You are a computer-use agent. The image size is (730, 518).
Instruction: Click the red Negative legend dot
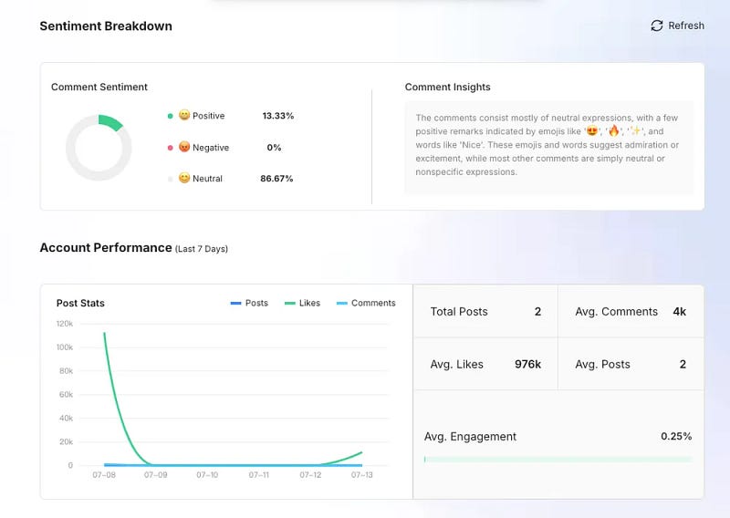[x=170, y=148]
